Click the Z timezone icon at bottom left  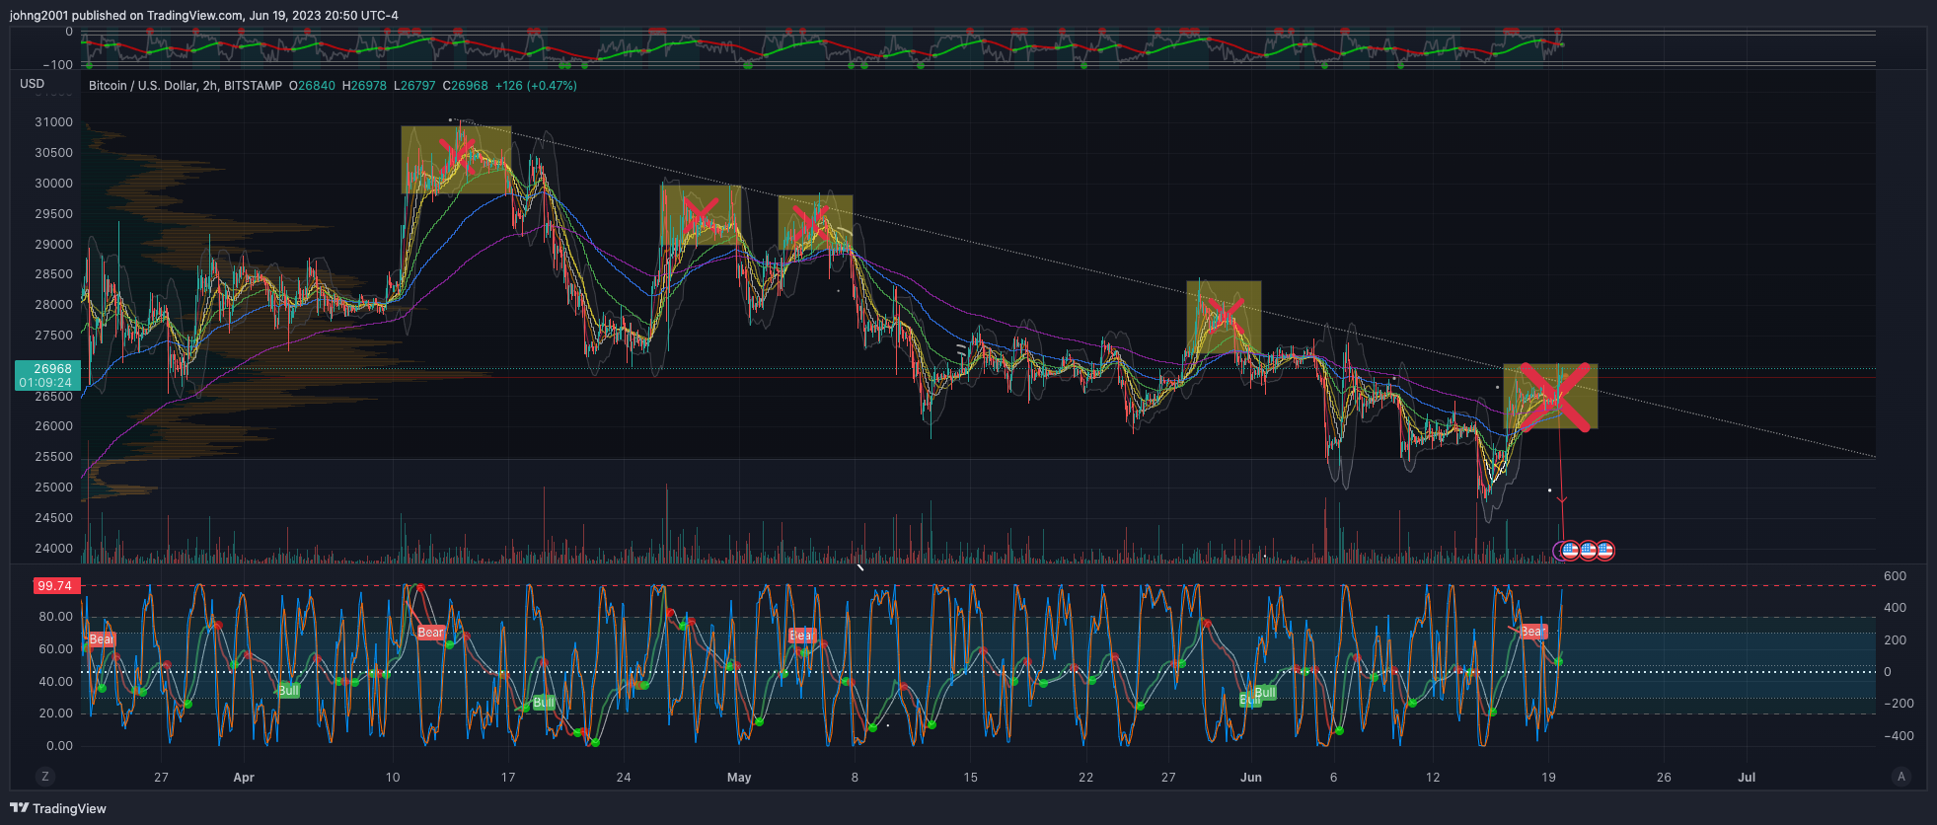pos(44,777)
